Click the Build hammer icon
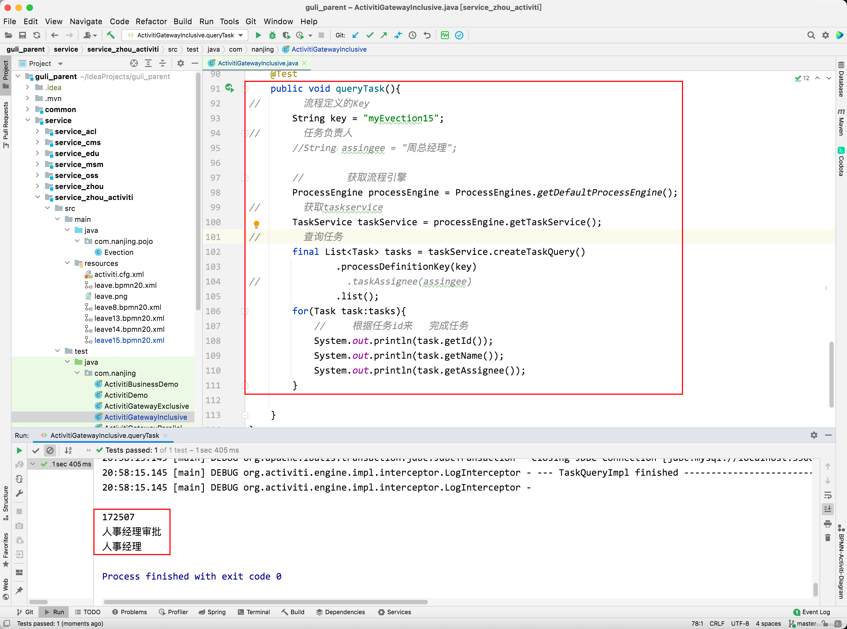Viewport: 847px width, 629px height. tap(110, 35)
